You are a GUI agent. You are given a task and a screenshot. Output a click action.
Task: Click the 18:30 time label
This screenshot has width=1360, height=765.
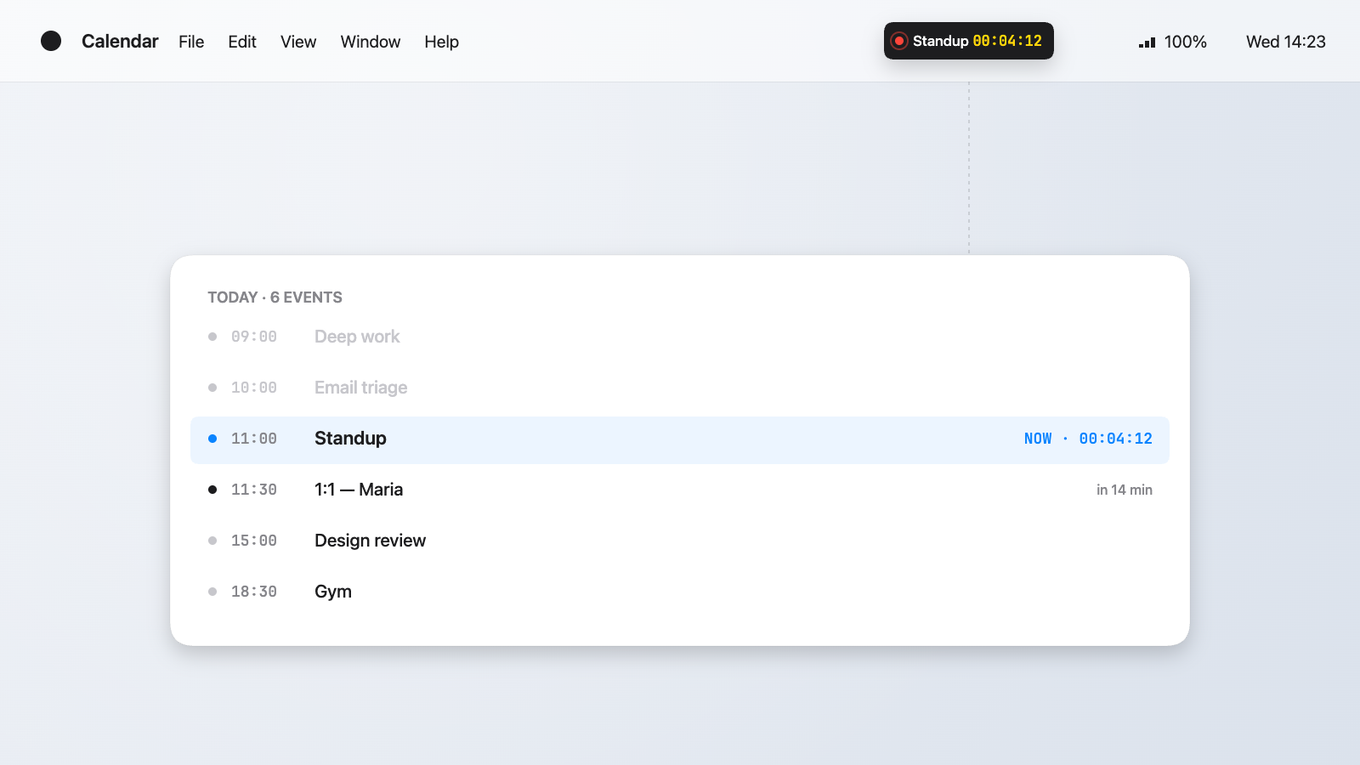(254, 592)
